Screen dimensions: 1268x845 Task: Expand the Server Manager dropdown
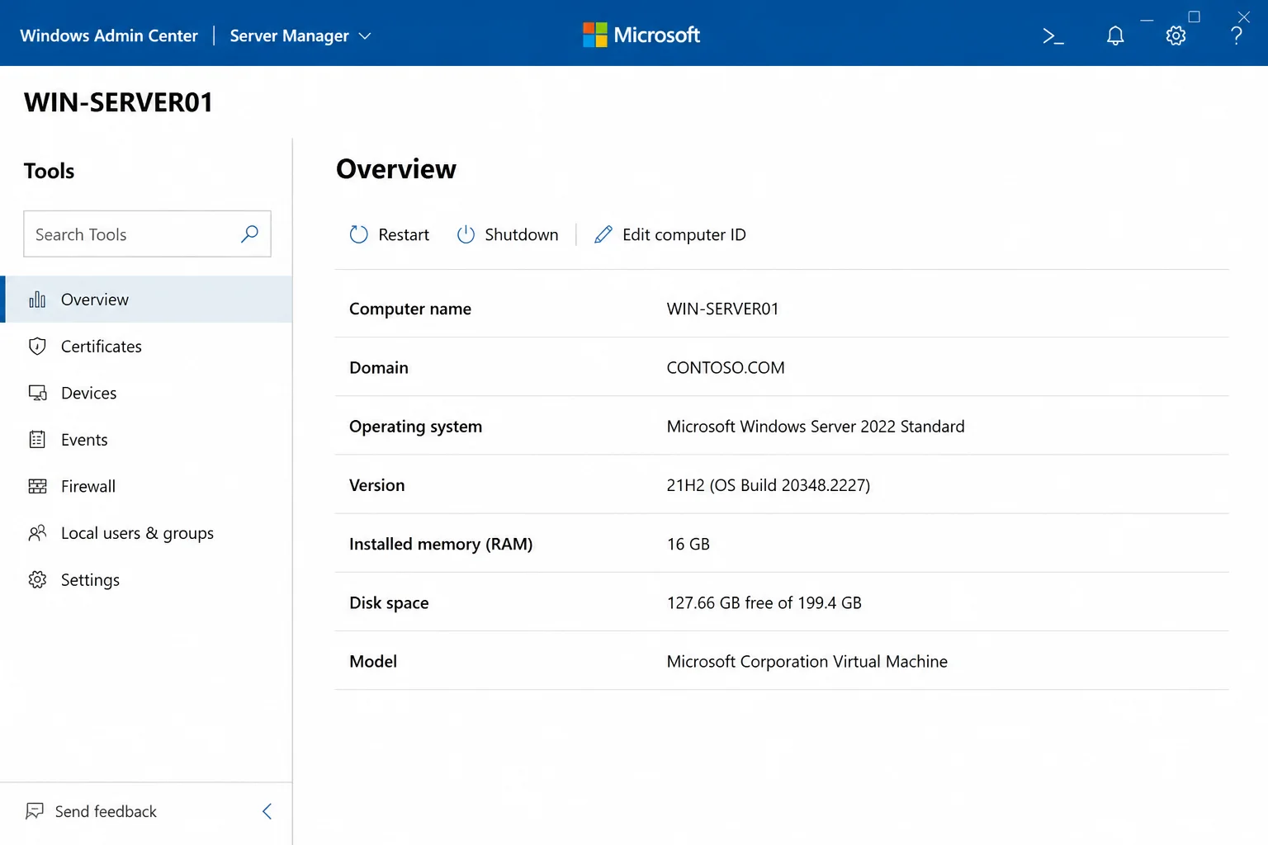(x=300, y=35)
